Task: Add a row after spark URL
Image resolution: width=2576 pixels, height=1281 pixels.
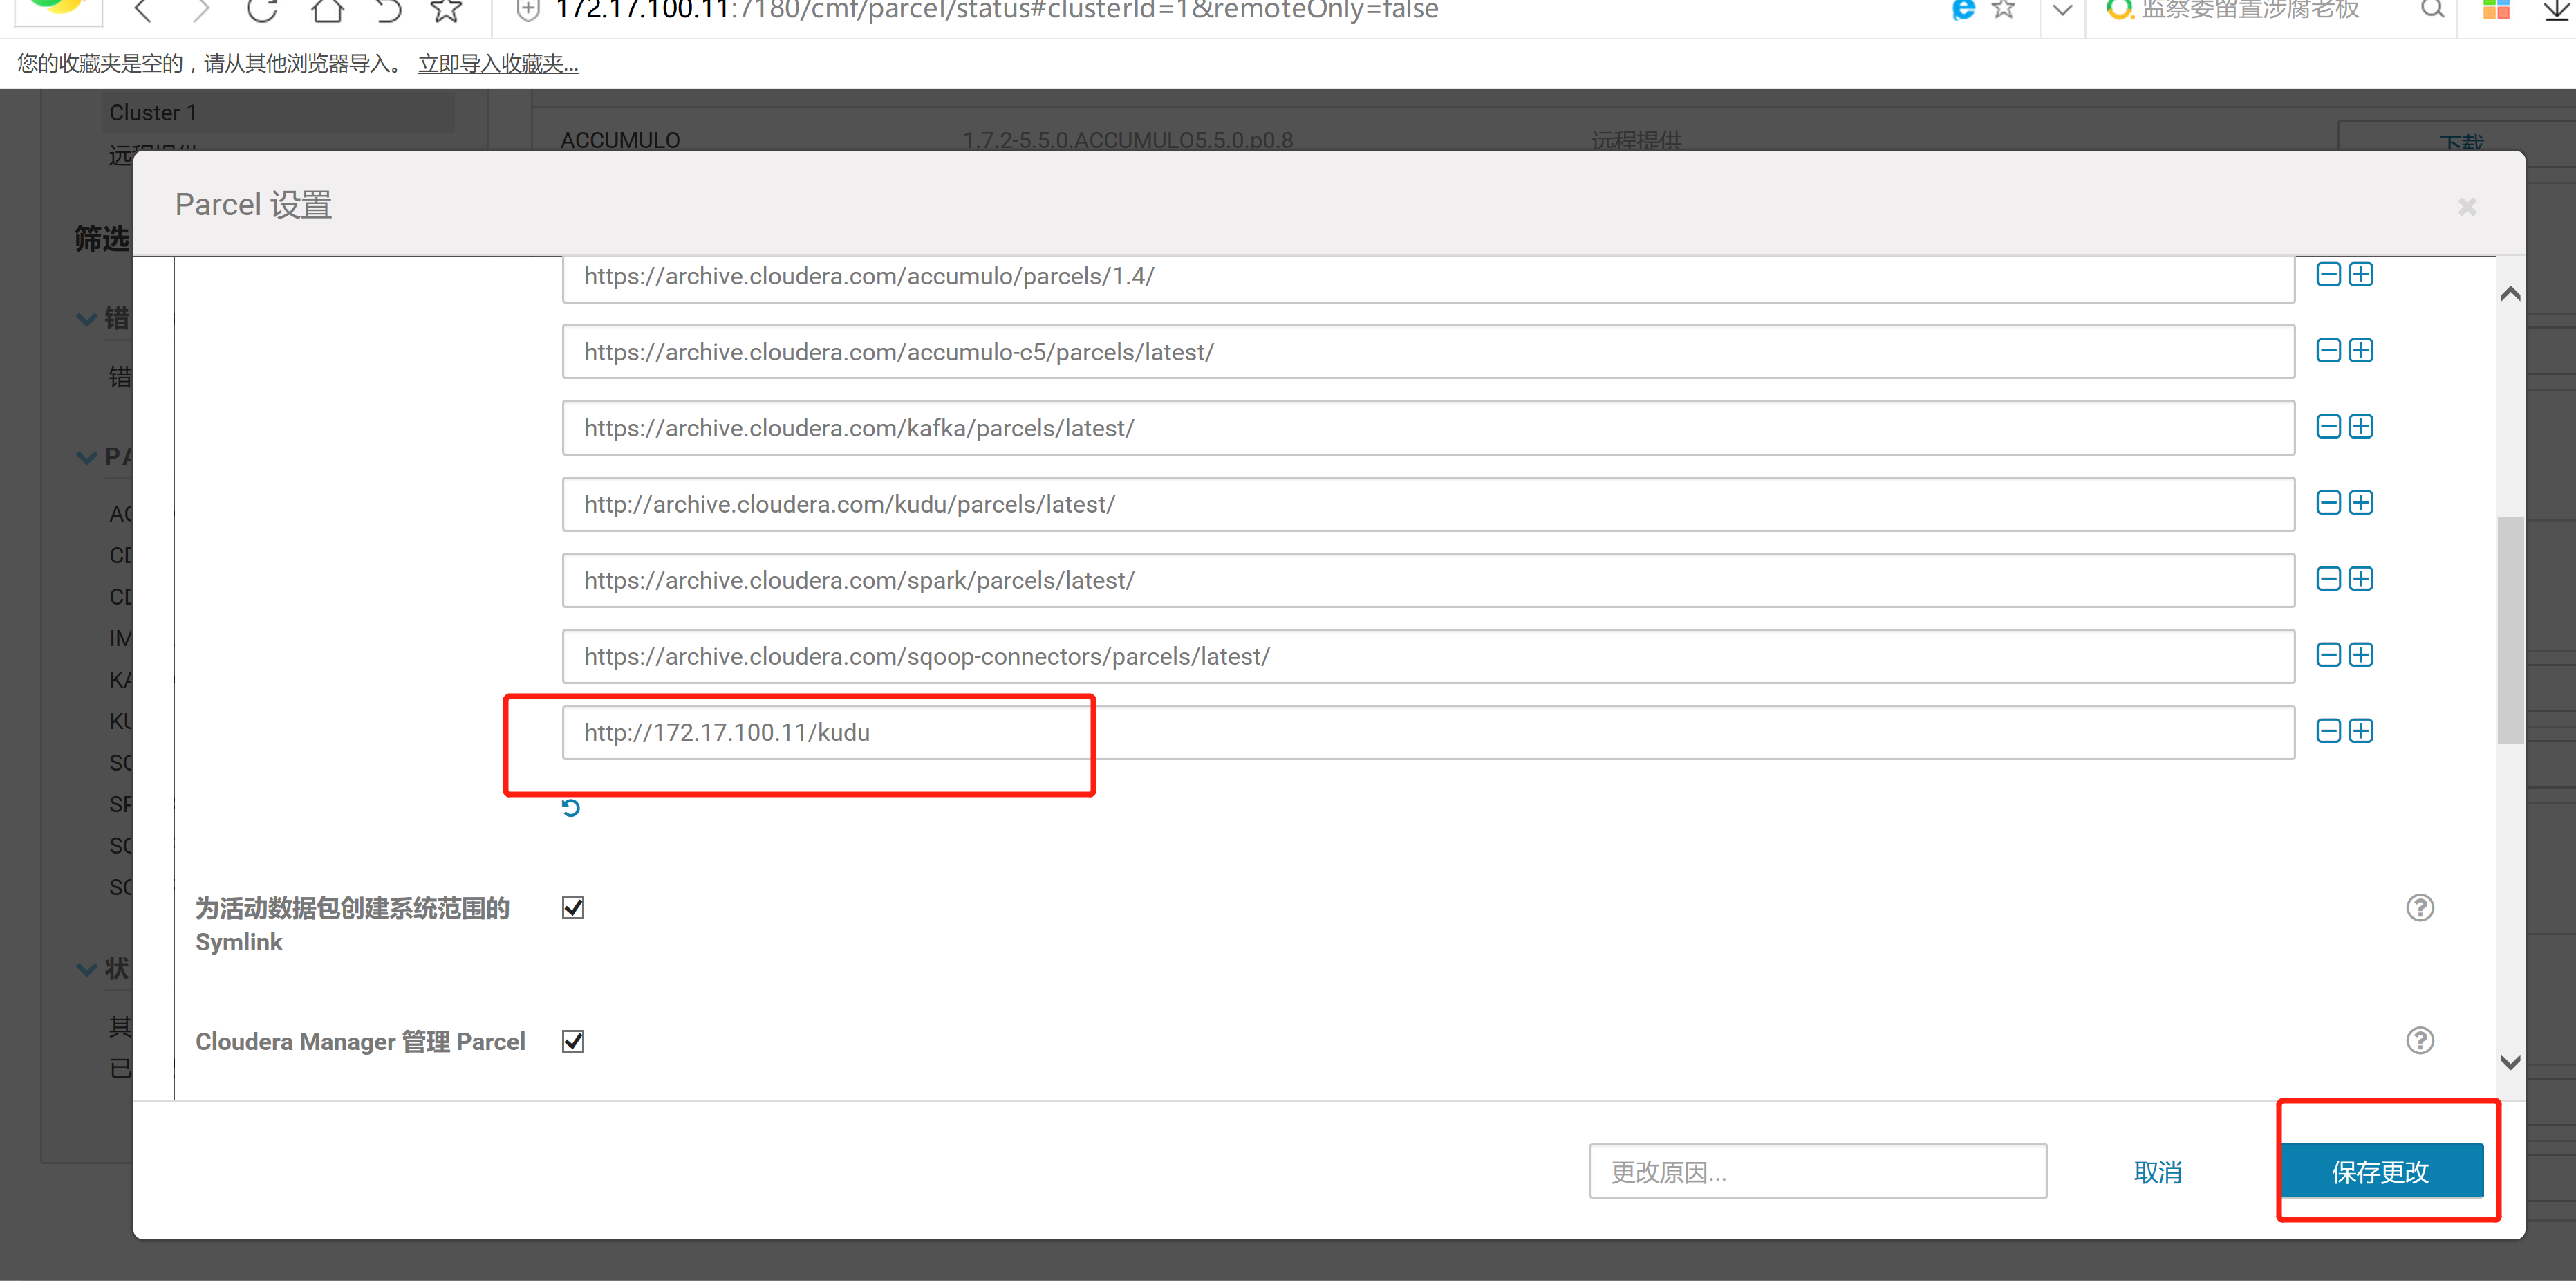Action: tap(2361, 578)
